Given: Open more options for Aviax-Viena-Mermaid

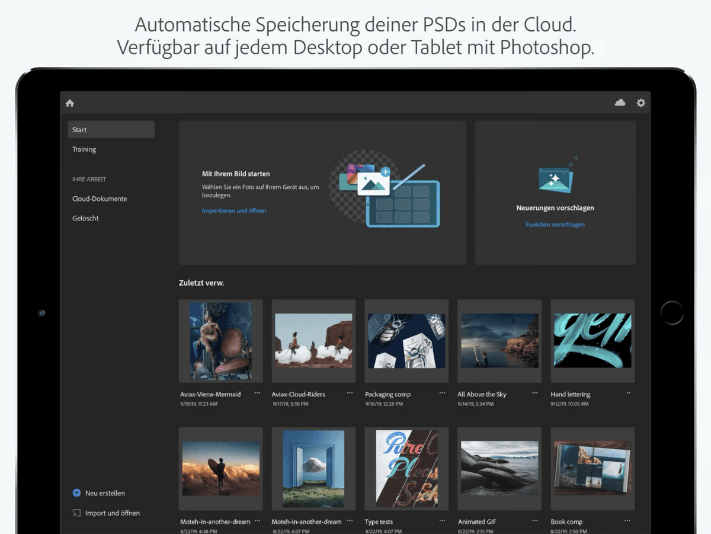Looking at the screenshot, I should pos(257,393).
